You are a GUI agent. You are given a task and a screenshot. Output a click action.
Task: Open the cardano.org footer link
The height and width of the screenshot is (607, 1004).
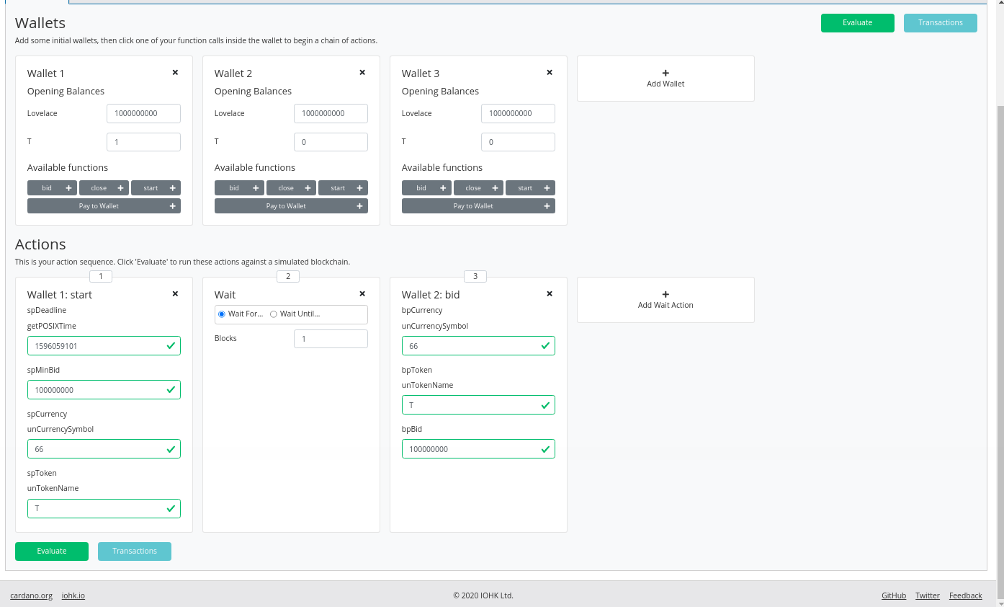[31, 595]
